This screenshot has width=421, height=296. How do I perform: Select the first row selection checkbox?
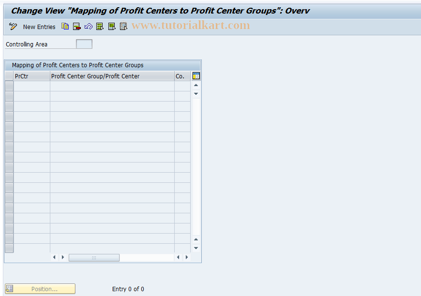(9, 85)
